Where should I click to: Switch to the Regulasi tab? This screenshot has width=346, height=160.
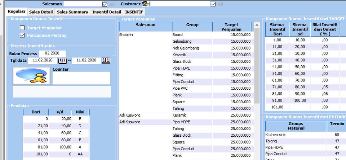(16, 11)
